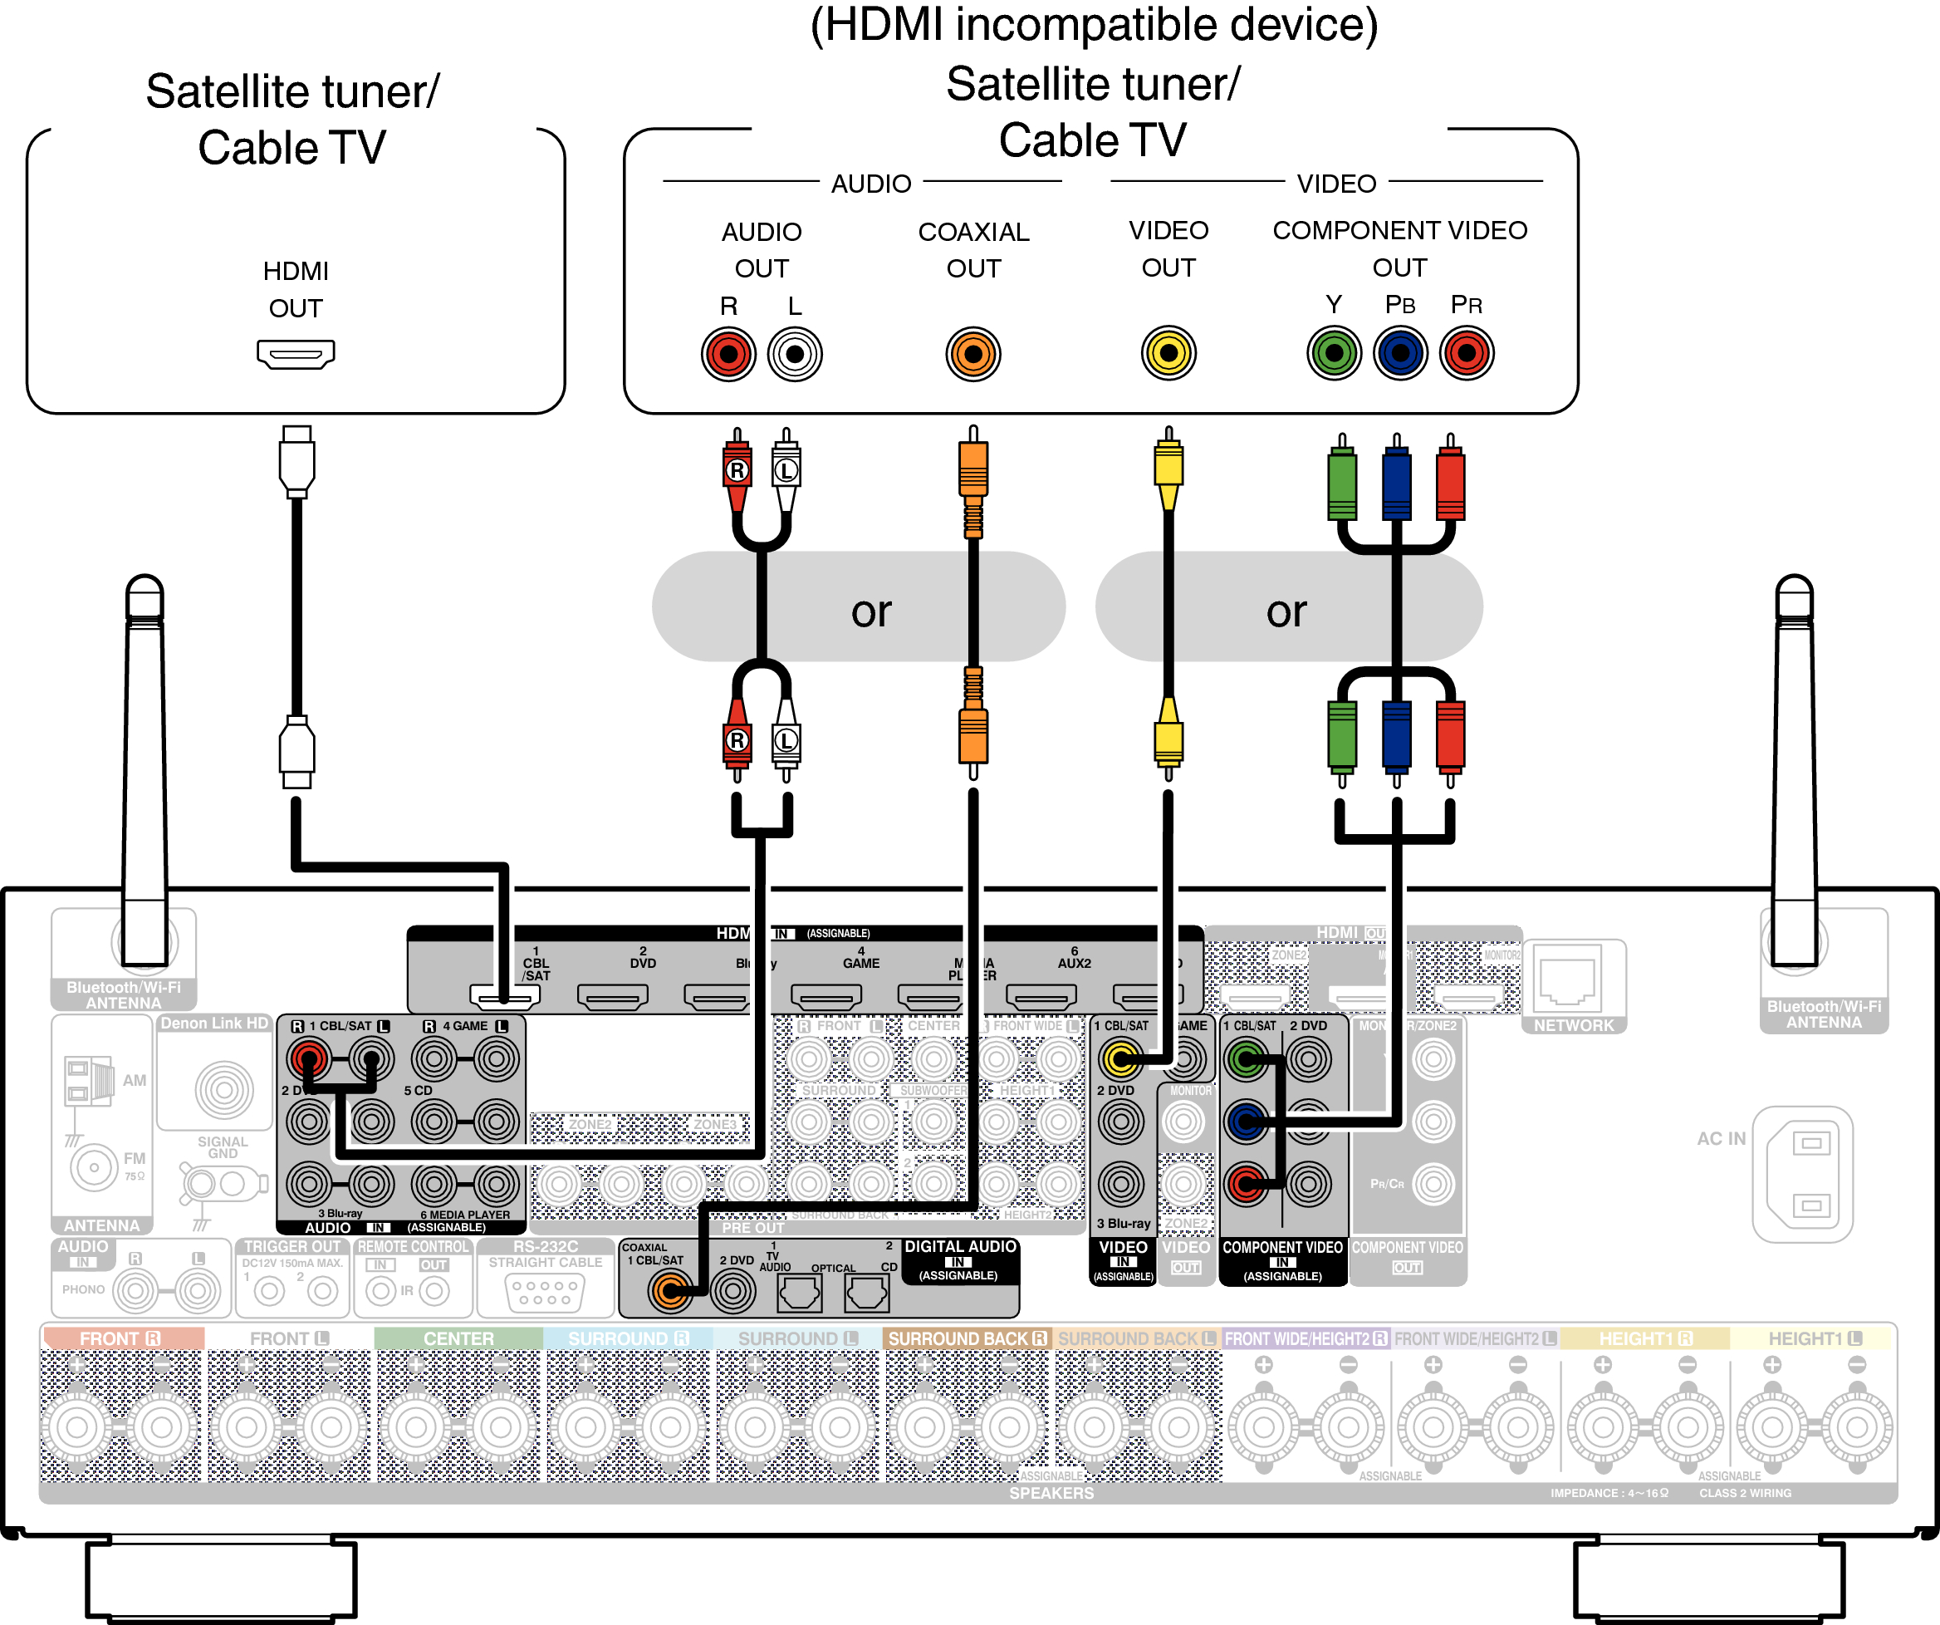
Task: Select the COAXIAL OUT port icon
Action: (x=968, y=369)
